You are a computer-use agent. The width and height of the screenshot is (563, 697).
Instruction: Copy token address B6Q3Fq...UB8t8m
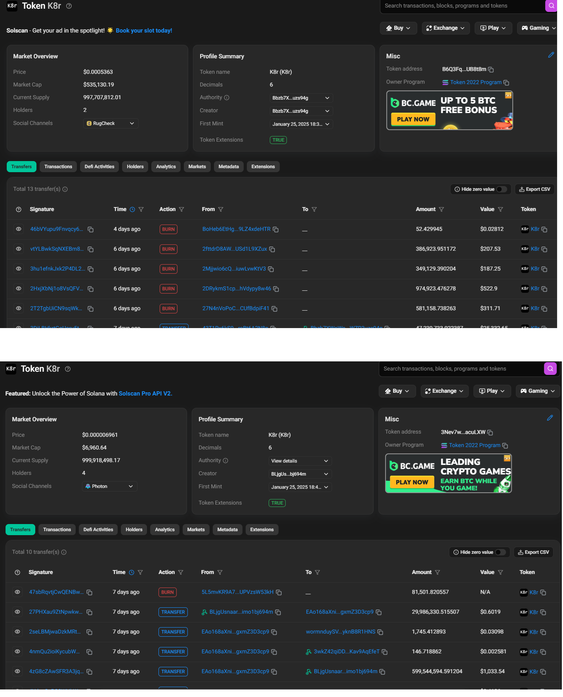[491, 69]
